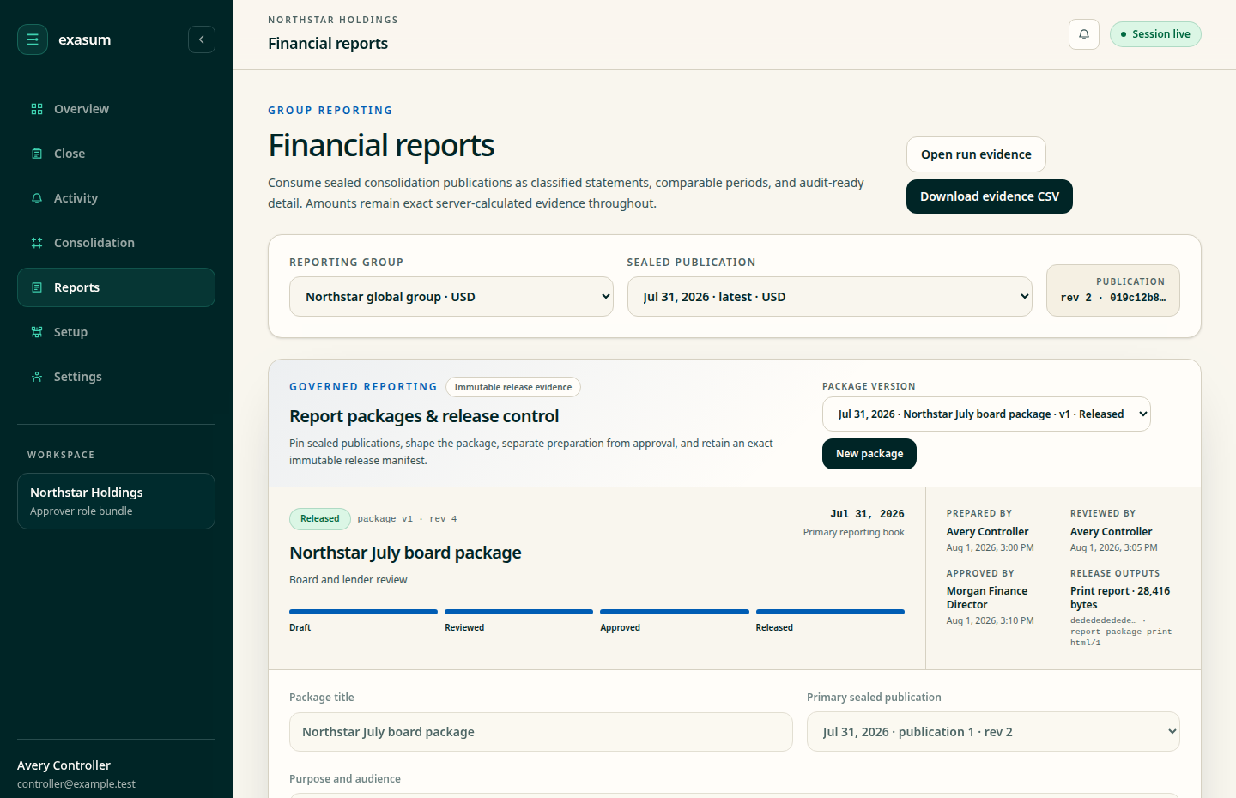Click controller@example.test user email
Viewport: 1236px width, 798px height.
[x=76, y=784]
